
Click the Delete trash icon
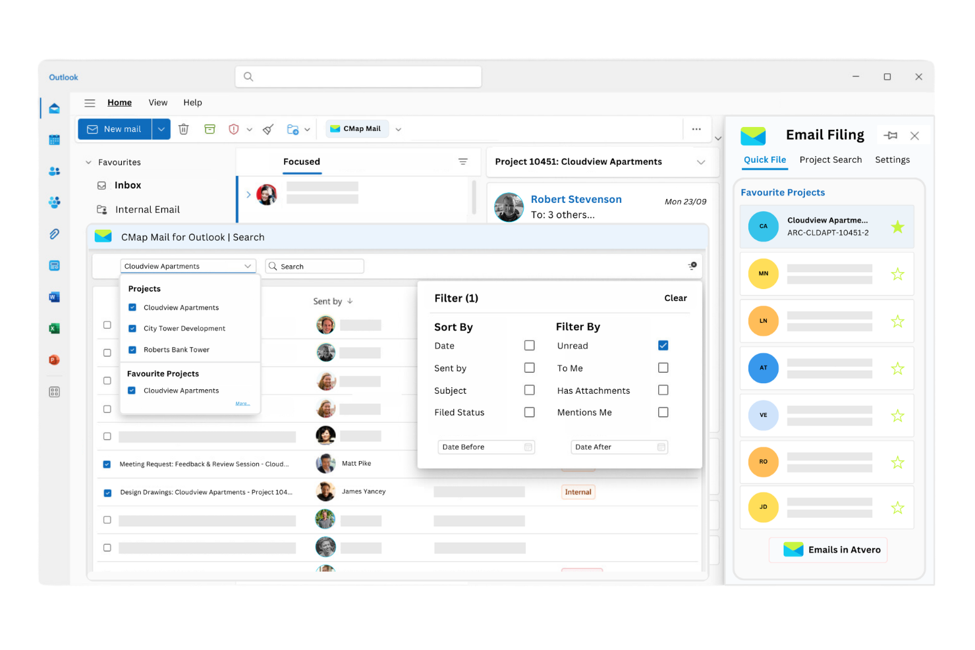(x=184, y=129)
